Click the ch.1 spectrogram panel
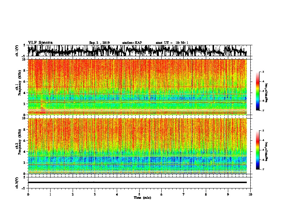Viewport: 282px width, 218px height. pos(137,87)
